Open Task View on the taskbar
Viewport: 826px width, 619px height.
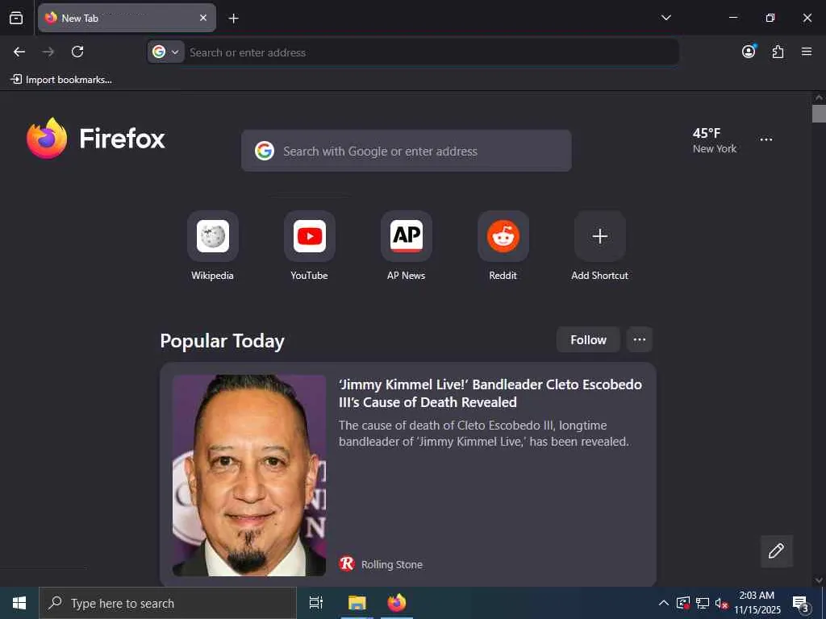(x=316, y=603)
